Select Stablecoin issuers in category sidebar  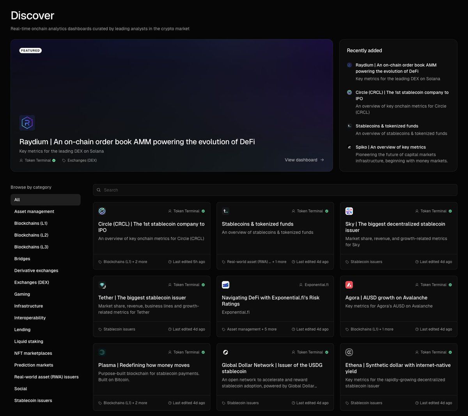tap(46, 400)
